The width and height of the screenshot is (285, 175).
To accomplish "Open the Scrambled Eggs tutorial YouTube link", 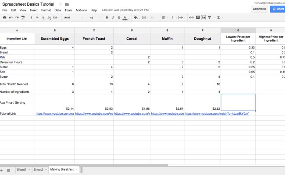I will click(55, 113).
